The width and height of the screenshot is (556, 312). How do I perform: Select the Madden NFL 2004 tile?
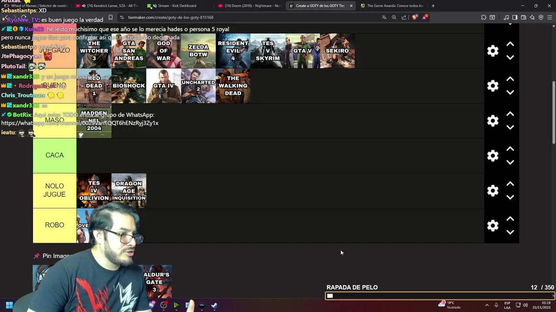tap(94, 120)
